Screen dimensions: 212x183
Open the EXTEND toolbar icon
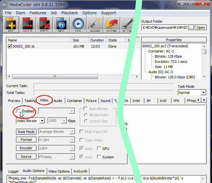pos(111,25)
